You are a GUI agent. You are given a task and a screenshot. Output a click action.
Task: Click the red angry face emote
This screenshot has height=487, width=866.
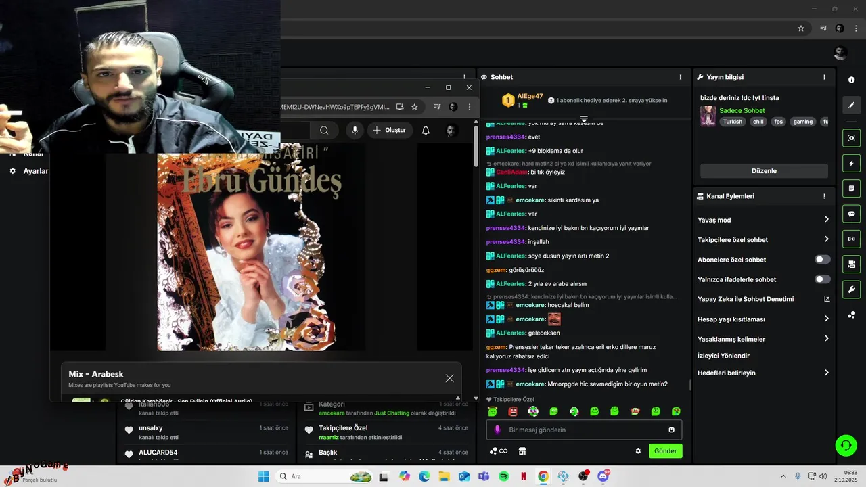click(513, 411)
